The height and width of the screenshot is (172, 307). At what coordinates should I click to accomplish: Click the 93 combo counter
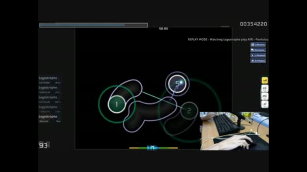pos(44,145)
